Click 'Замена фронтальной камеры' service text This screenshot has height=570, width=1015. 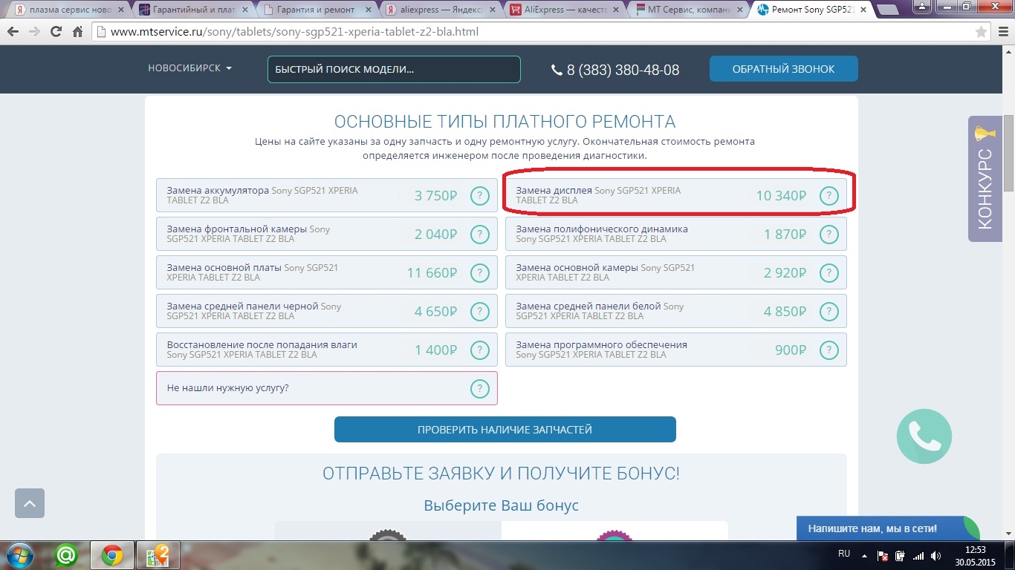(x=236, y=229)
